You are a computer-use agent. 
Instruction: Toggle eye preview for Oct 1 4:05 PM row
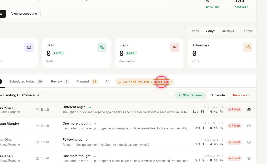pos(249,142)
